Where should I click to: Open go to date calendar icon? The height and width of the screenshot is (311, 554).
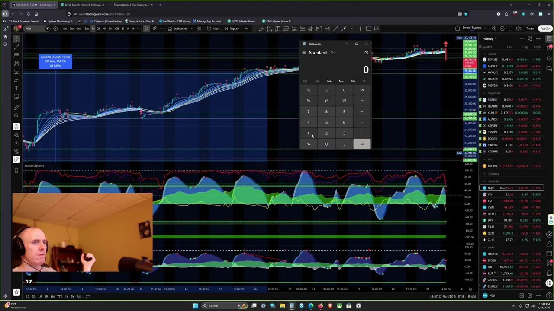coord(87,296)
